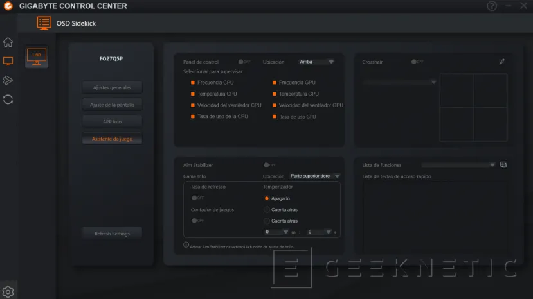Image resolution: width=533 pixels, height=299 pixels.
Task: Click the Crosshair edit pencil icon
Action: coord(502,62)
